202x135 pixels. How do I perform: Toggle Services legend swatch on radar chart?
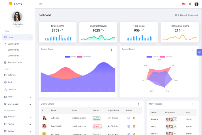click(162, 57)
